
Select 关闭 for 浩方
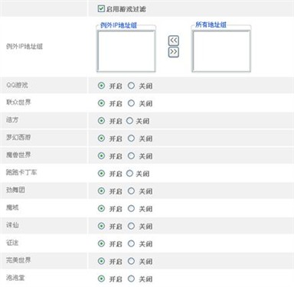(x=129, y=120)
